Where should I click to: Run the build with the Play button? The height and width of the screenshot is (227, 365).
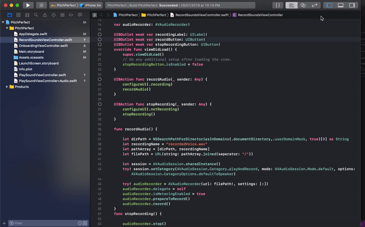[28, 5]
